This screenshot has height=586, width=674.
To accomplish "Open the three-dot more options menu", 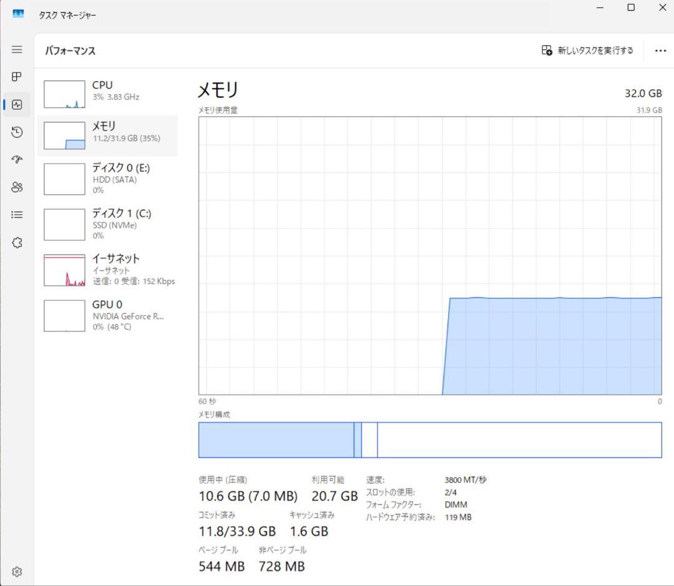I will pyautogui.click(x=660, y=51).
